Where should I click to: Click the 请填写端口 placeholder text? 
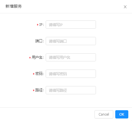[58, 41]
